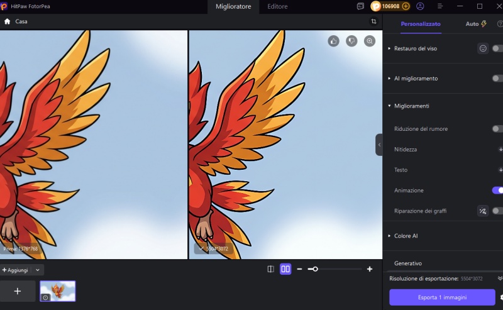Switch to the Editore tab

[277, 6]
